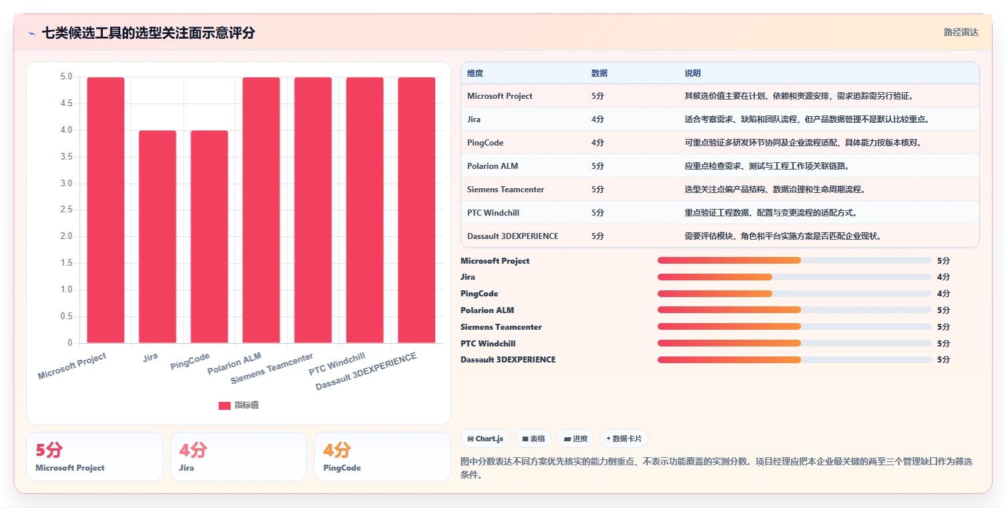Click the PTC Windchill progress bar

794,343
